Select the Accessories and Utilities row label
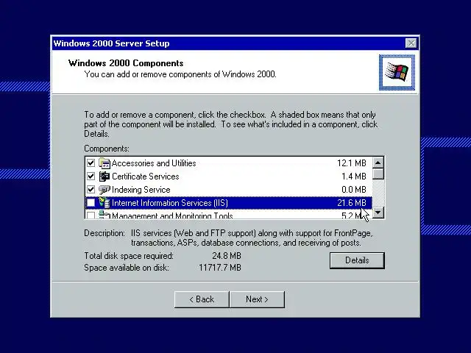 tap(154, 163)
